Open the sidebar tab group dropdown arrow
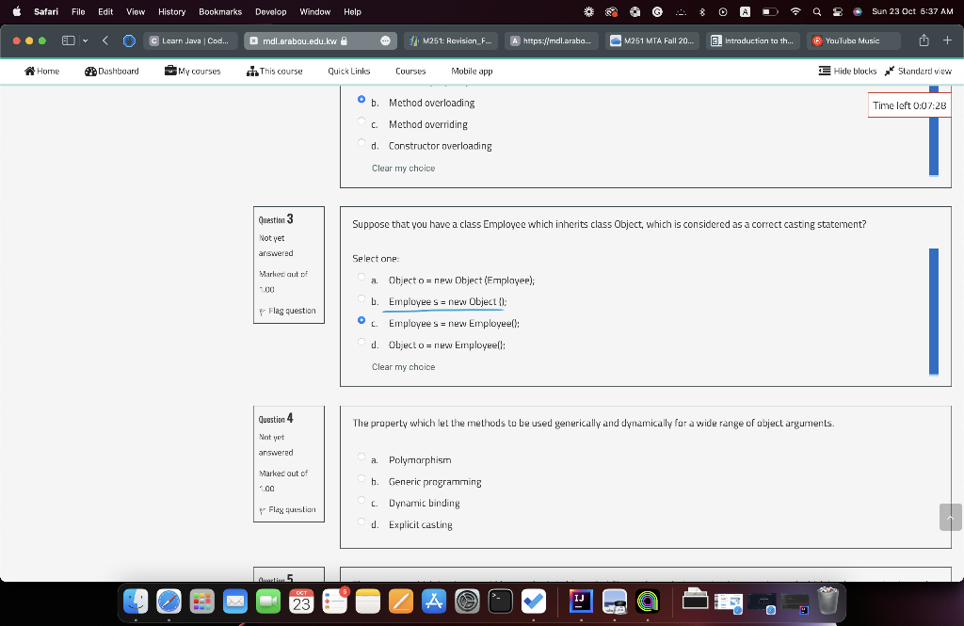 [x=85, y=40]
